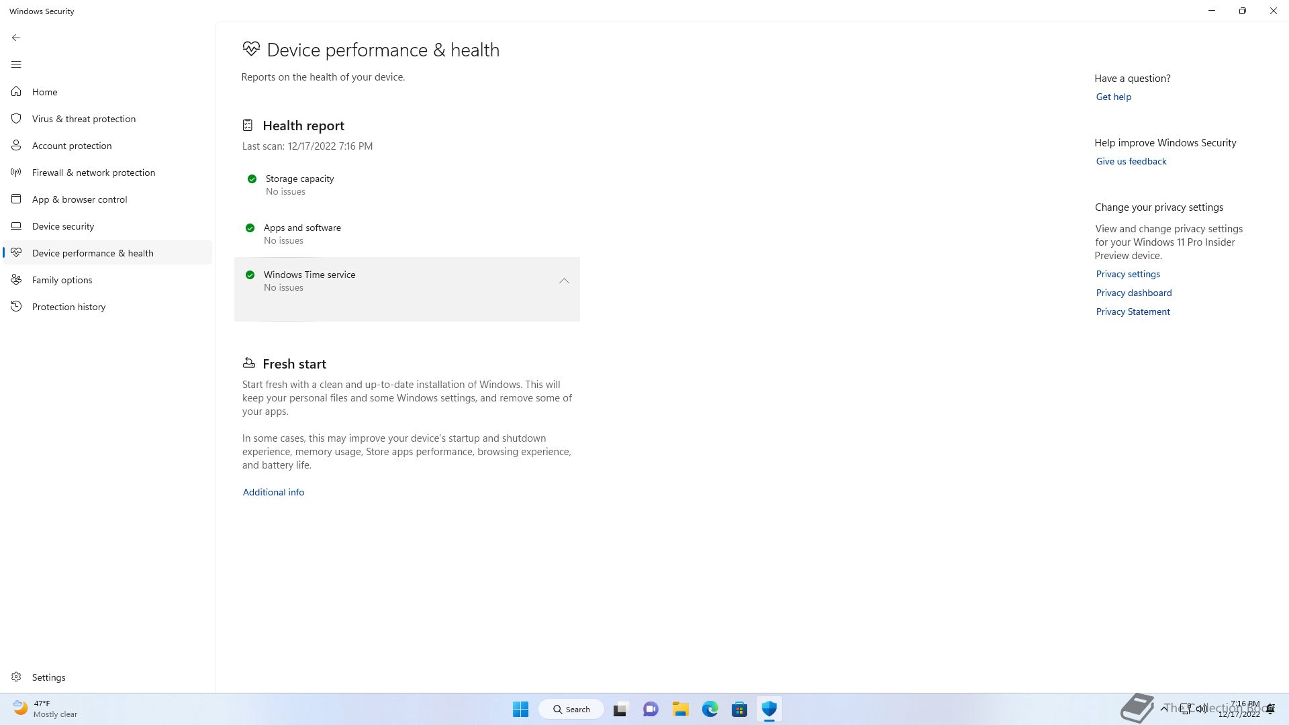
Task: Open the Additional info link
Action: point(273,492)
